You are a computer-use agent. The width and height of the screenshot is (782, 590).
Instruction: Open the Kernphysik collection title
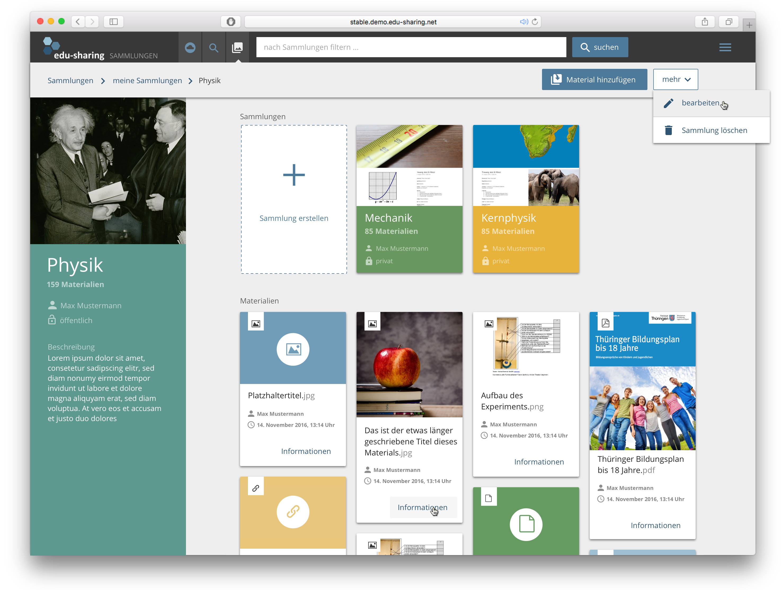[508, 218]
